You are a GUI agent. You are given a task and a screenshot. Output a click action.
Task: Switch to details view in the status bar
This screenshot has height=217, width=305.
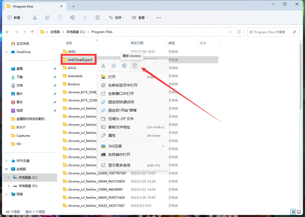point(293,212)
